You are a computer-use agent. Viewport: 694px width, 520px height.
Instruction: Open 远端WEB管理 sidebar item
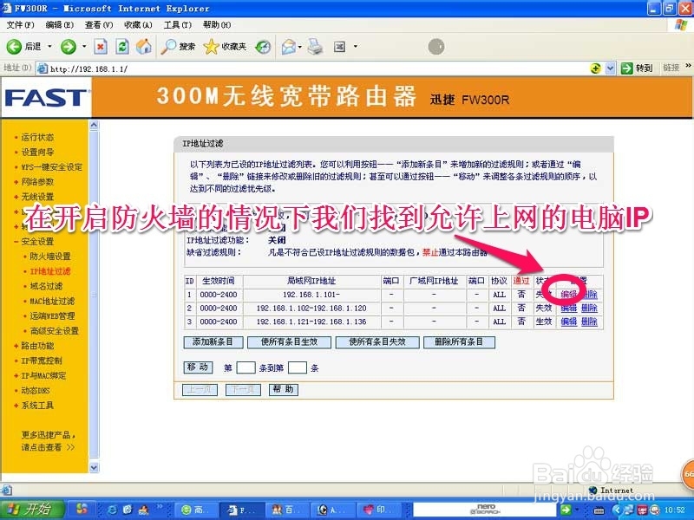tap(52, 316)
